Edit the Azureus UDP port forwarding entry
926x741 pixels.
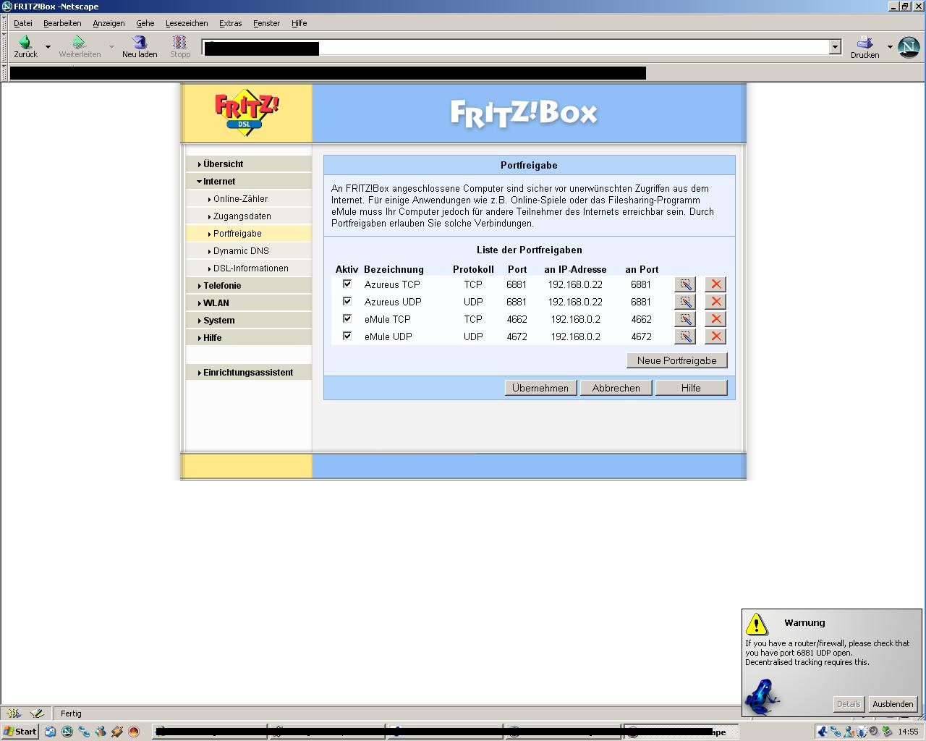click(x=685, y=302)
